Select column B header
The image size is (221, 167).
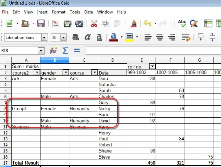(x=55, y=60)
